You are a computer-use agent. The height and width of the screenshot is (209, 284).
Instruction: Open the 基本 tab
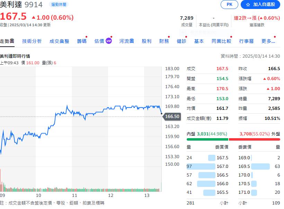pos(199,41)
